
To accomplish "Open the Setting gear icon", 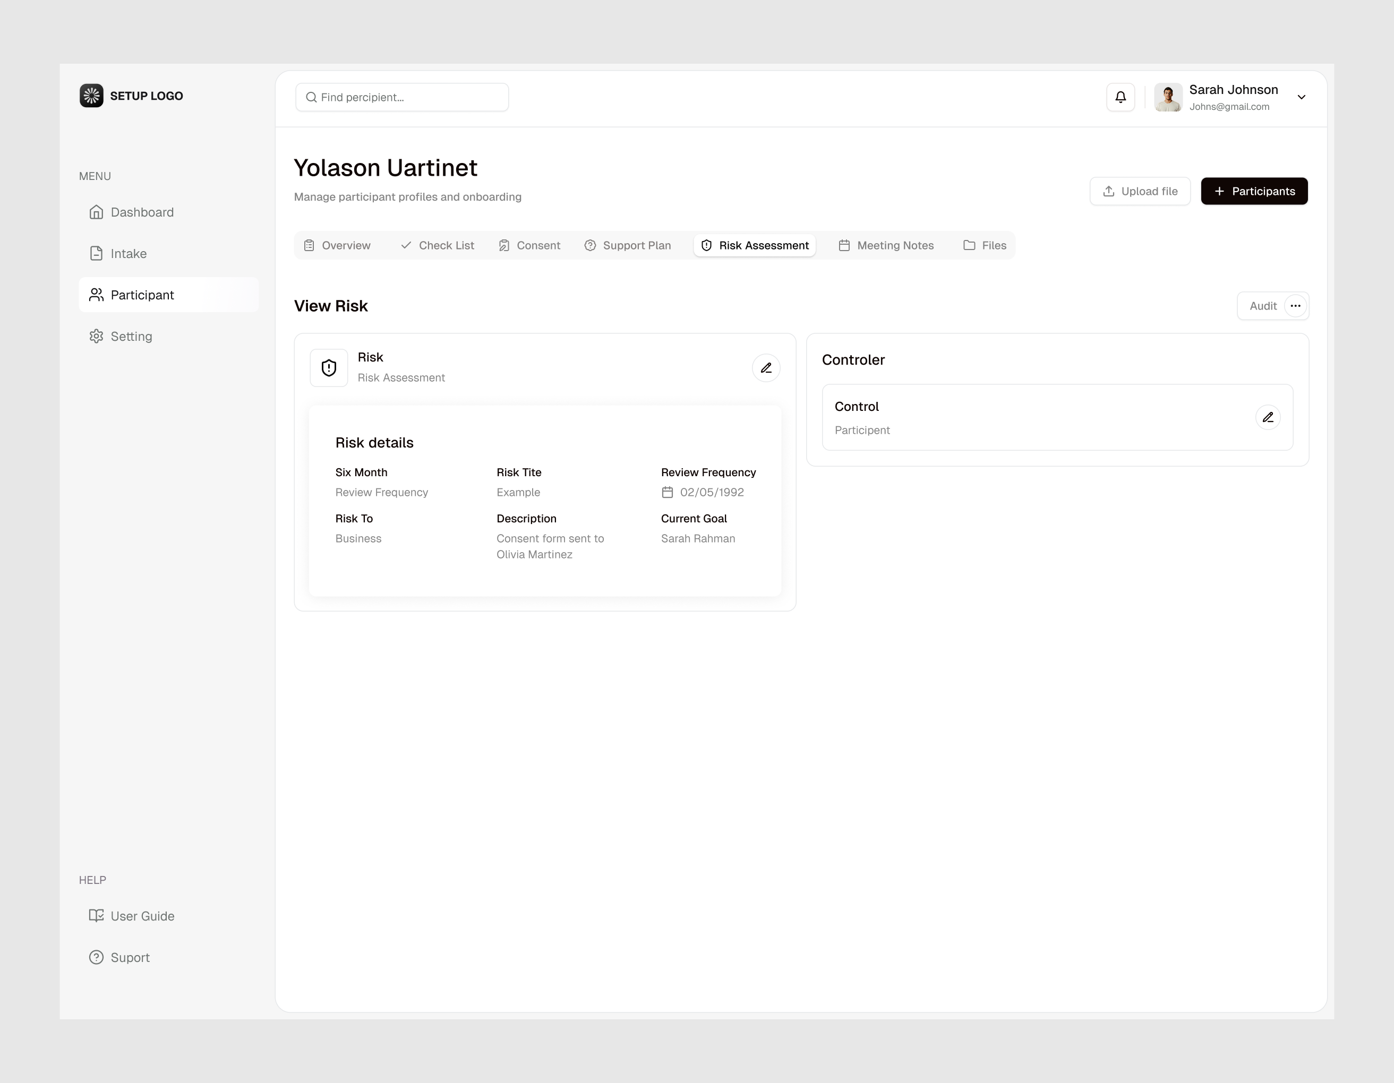I will pyautogui.click(x=96, y=336).
